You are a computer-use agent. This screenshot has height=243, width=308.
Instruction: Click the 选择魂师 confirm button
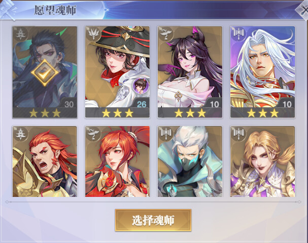[153, 220]
